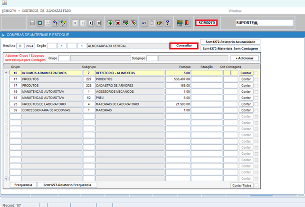Check the box for CONCESSIONARIA DE RODOVIAS row
305x207 pixels.
pos(257,110)
